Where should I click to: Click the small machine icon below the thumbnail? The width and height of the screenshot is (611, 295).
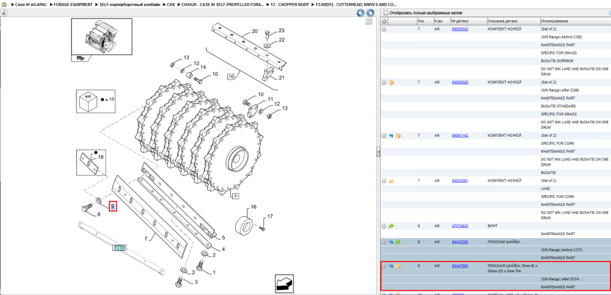[81, 58]
